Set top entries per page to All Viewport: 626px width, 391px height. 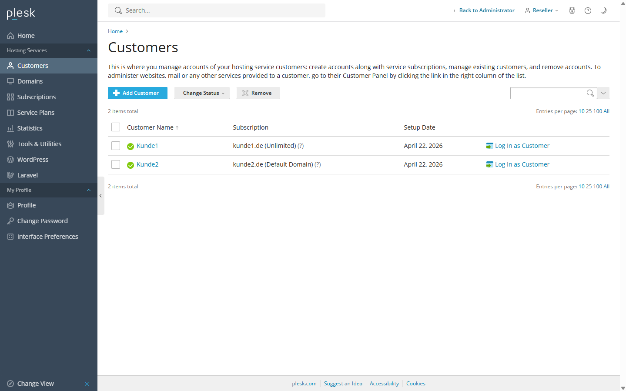coord(606,111)
